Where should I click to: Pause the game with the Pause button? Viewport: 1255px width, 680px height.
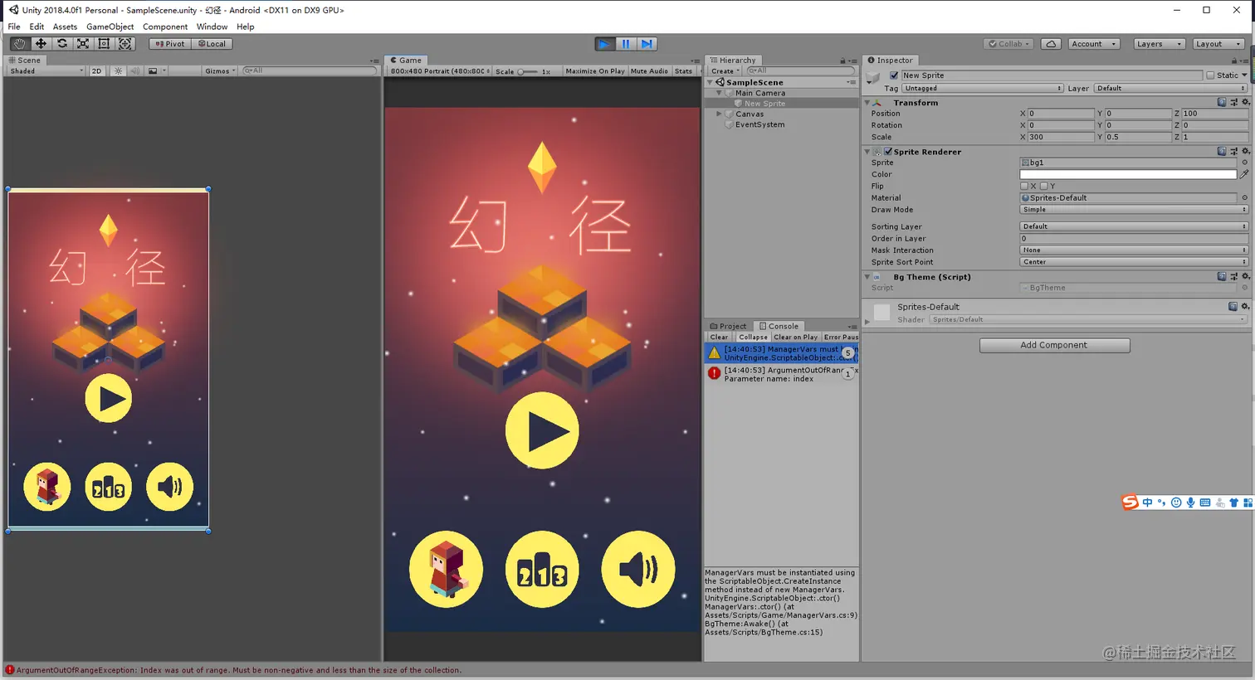click(x=626, y=44)
